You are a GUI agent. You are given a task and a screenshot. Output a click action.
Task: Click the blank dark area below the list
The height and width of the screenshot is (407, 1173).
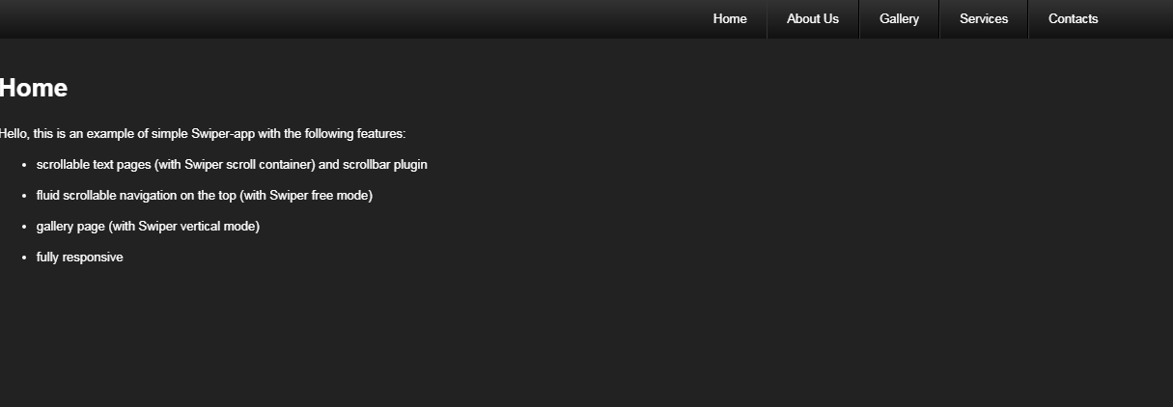(x=586, y=338)
